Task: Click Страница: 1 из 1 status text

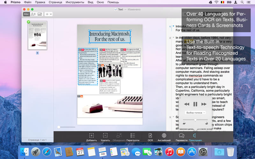Action: point(37,140)
